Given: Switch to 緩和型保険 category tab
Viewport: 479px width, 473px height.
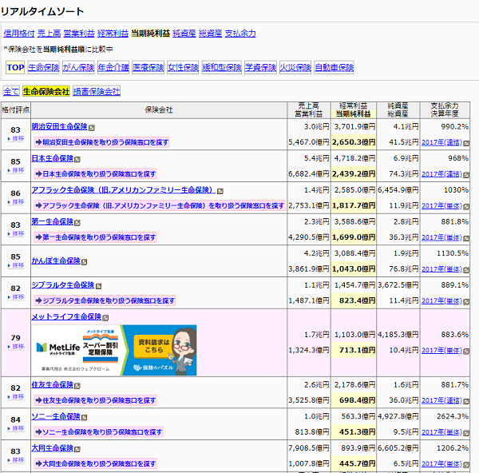Looking at the screenshot, I should click(x=222, y=67).
